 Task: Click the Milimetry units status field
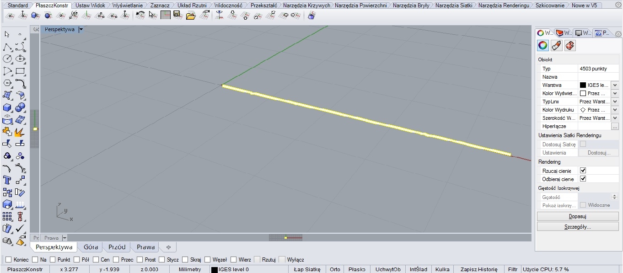pyautogui.click(x=190, y=269)
